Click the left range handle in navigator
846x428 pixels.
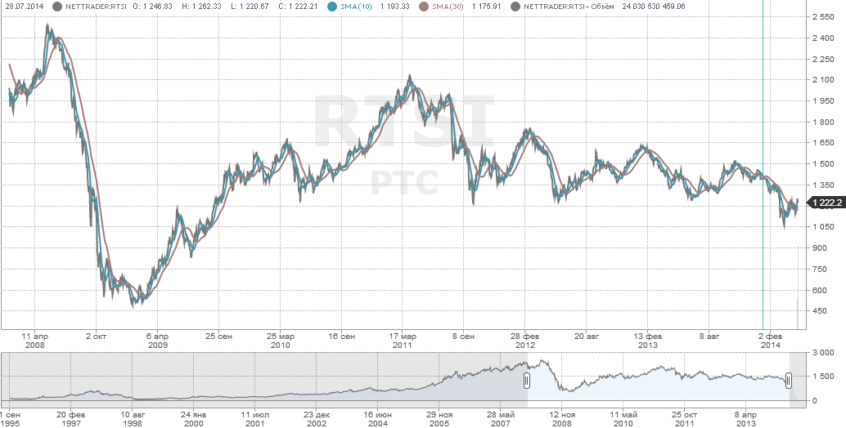click(x=527, y=381)
